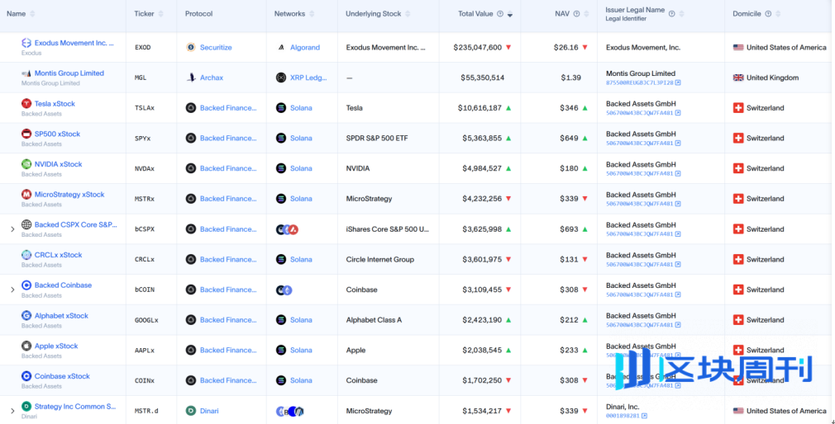Viewport: 835px width, 424px height.
Task: Open the Algorand network link
Action: pos(305,47)
